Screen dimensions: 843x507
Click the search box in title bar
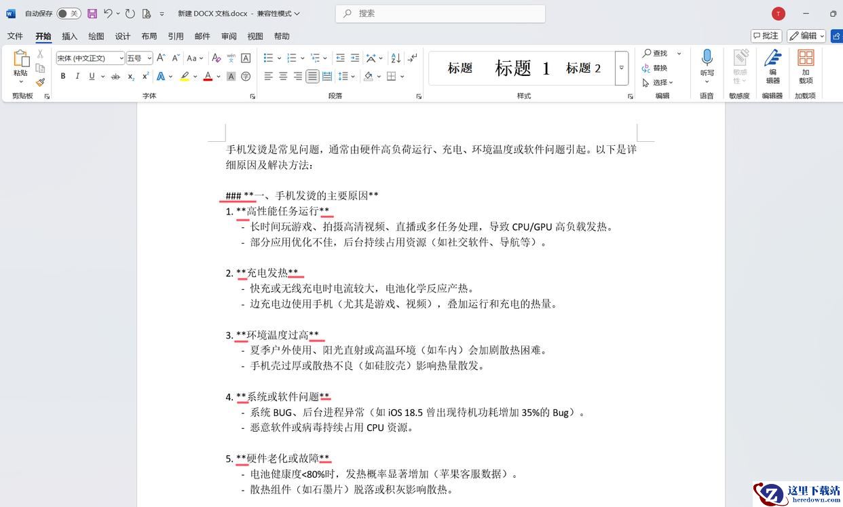(441, 14)
